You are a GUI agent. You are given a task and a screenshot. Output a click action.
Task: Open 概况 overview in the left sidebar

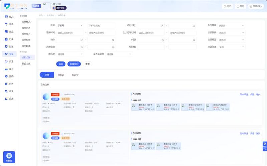pyautogui.click(x=9, y=17)
